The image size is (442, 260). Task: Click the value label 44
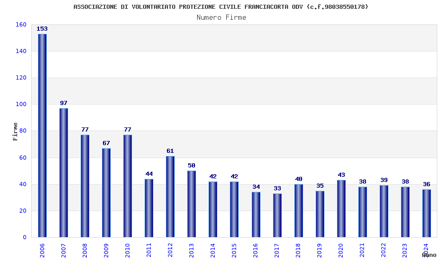pos(149,174)
